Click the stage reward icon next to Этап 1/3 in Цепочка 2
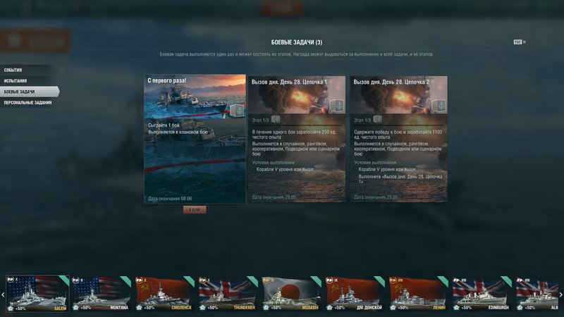 pyautogui.click(x=378, y=119)
